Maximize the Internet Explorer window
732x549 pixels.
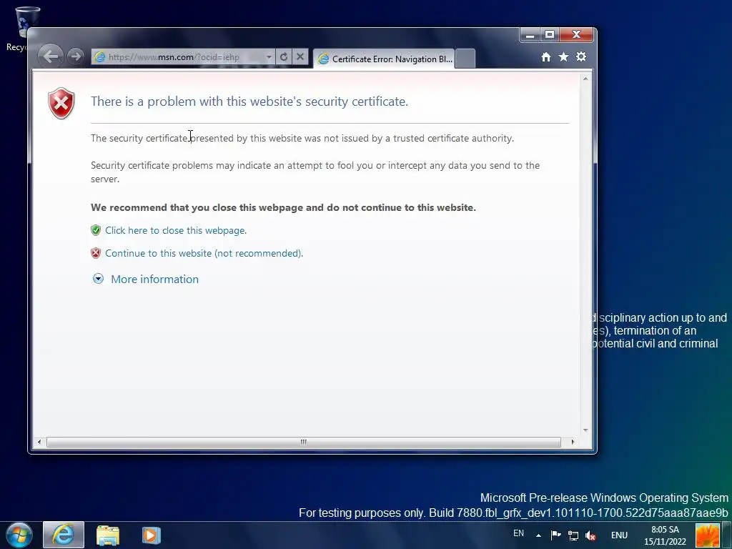pyautogui.click(x=550, y=35)
